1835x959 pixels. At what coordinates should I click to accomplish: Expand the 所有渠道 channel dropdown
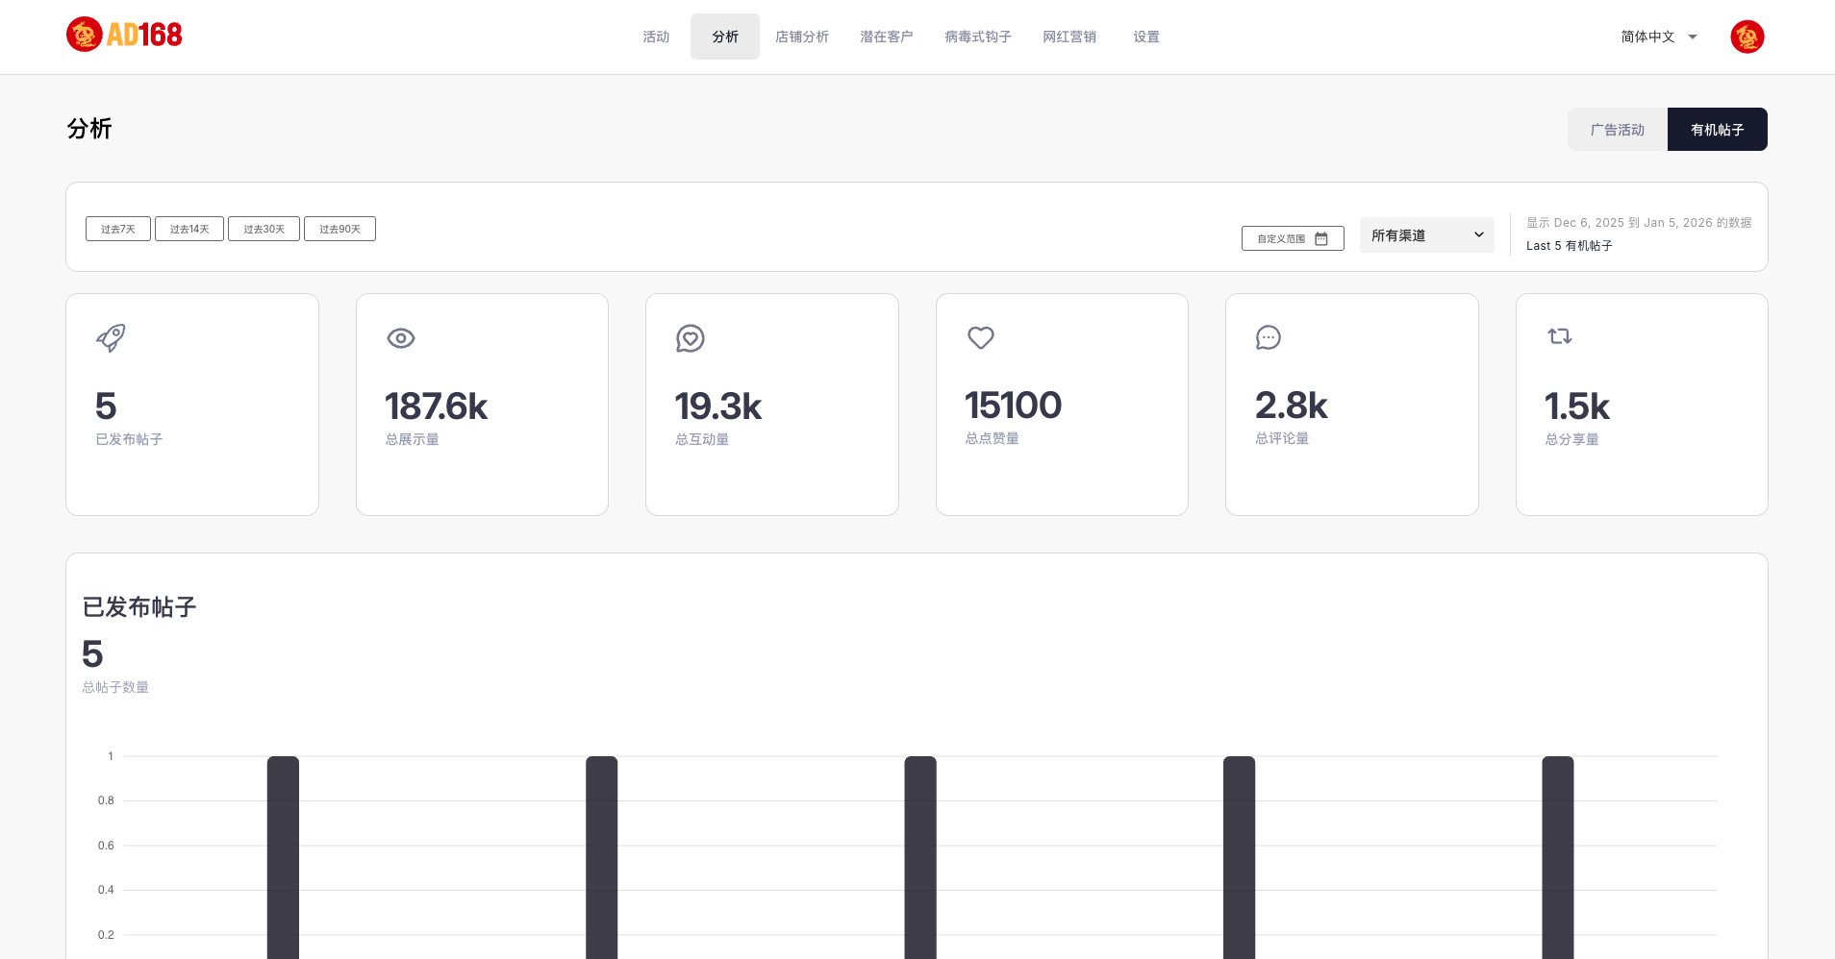(x=1427, y=235)
